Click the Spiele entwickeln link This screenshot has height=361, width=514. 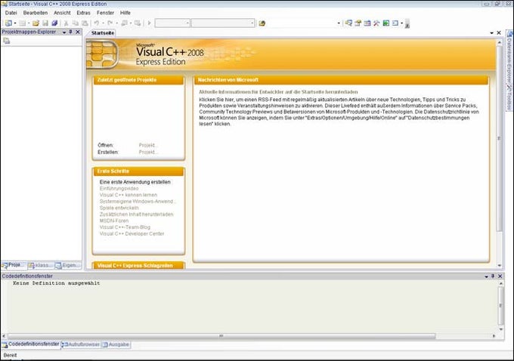tap(119, 208)
